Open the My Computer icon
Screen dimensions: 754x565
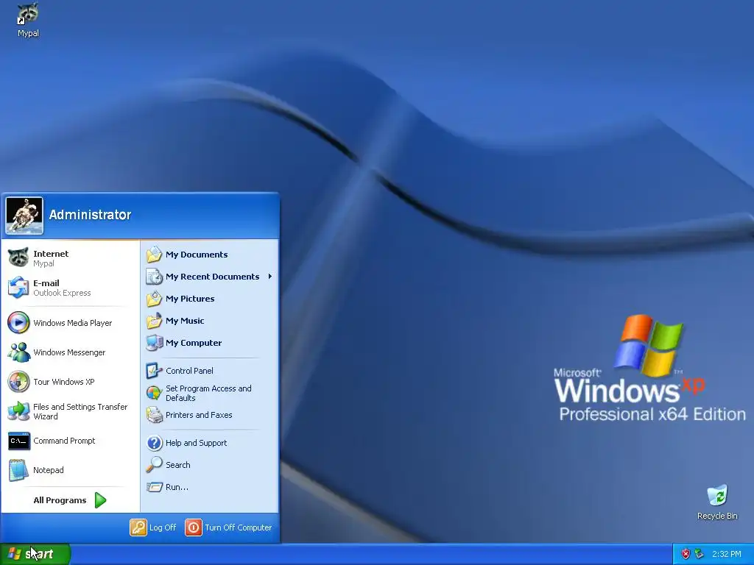point(155,343)
